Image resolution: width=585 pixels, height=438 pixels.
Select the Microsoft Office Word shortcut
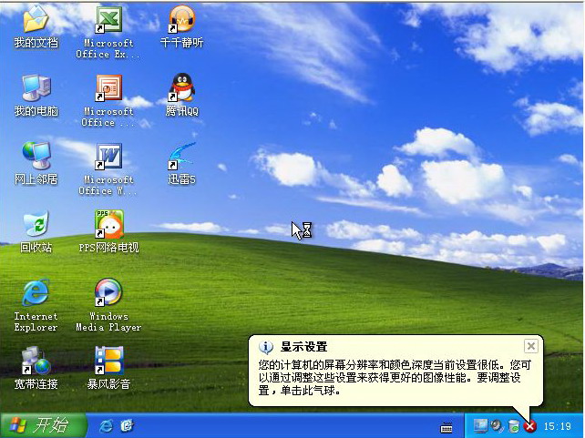[x=108, y=169]
